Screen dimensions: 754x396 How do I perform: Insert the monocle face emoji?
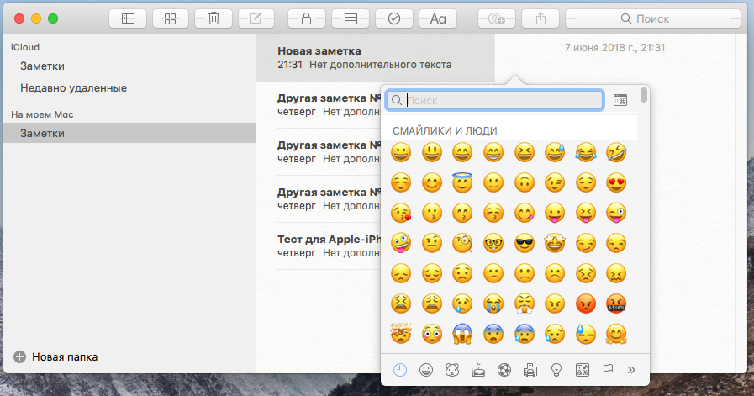462,244
